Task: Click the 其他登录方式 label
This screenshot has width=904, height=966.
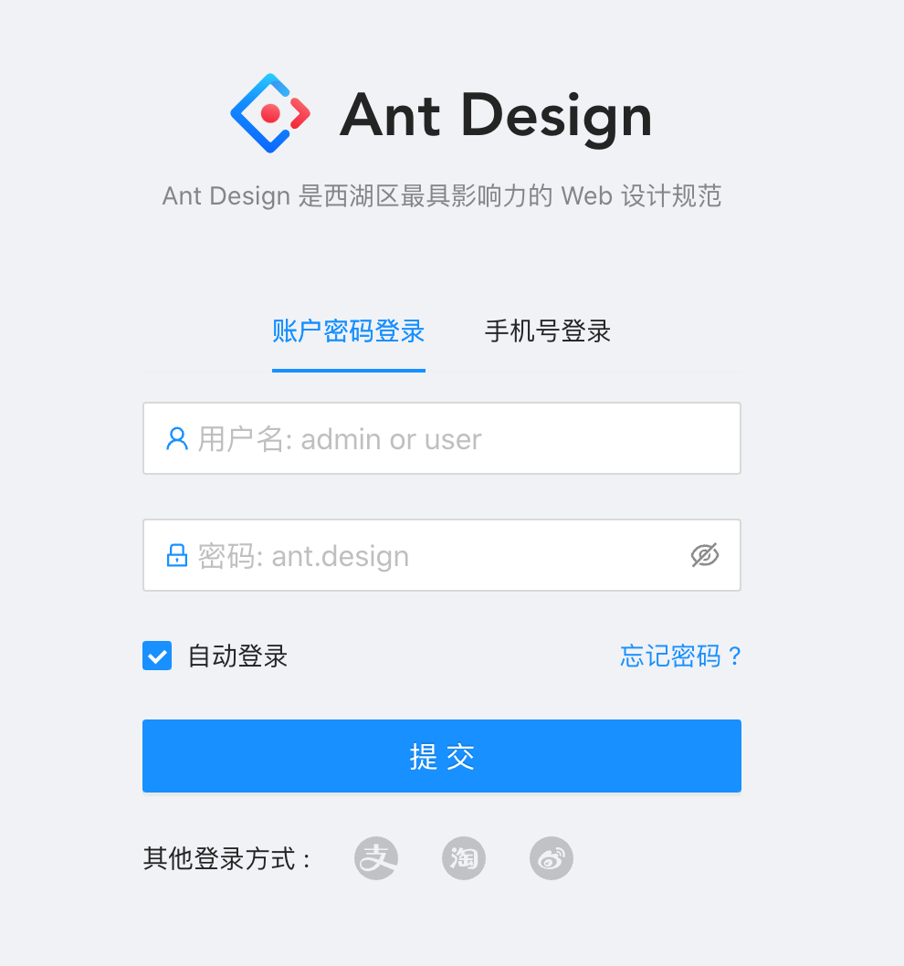Action: (226, 858)
